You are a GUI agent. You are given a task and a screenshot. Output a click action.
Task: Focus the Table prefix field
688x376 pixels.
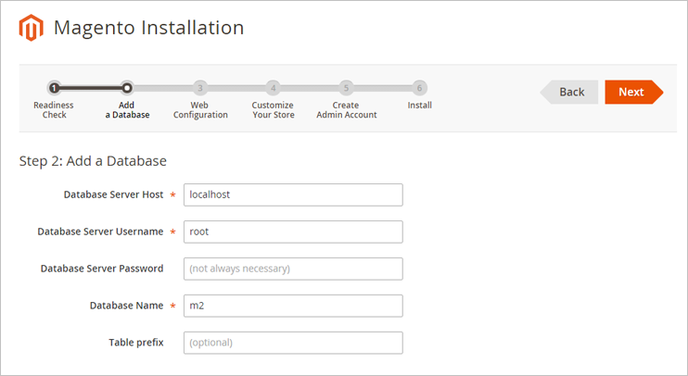(x=293, y=343)
